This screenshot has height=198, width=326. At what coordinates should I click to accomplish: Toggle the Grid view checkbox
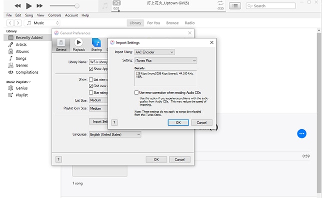click(91, 86)
